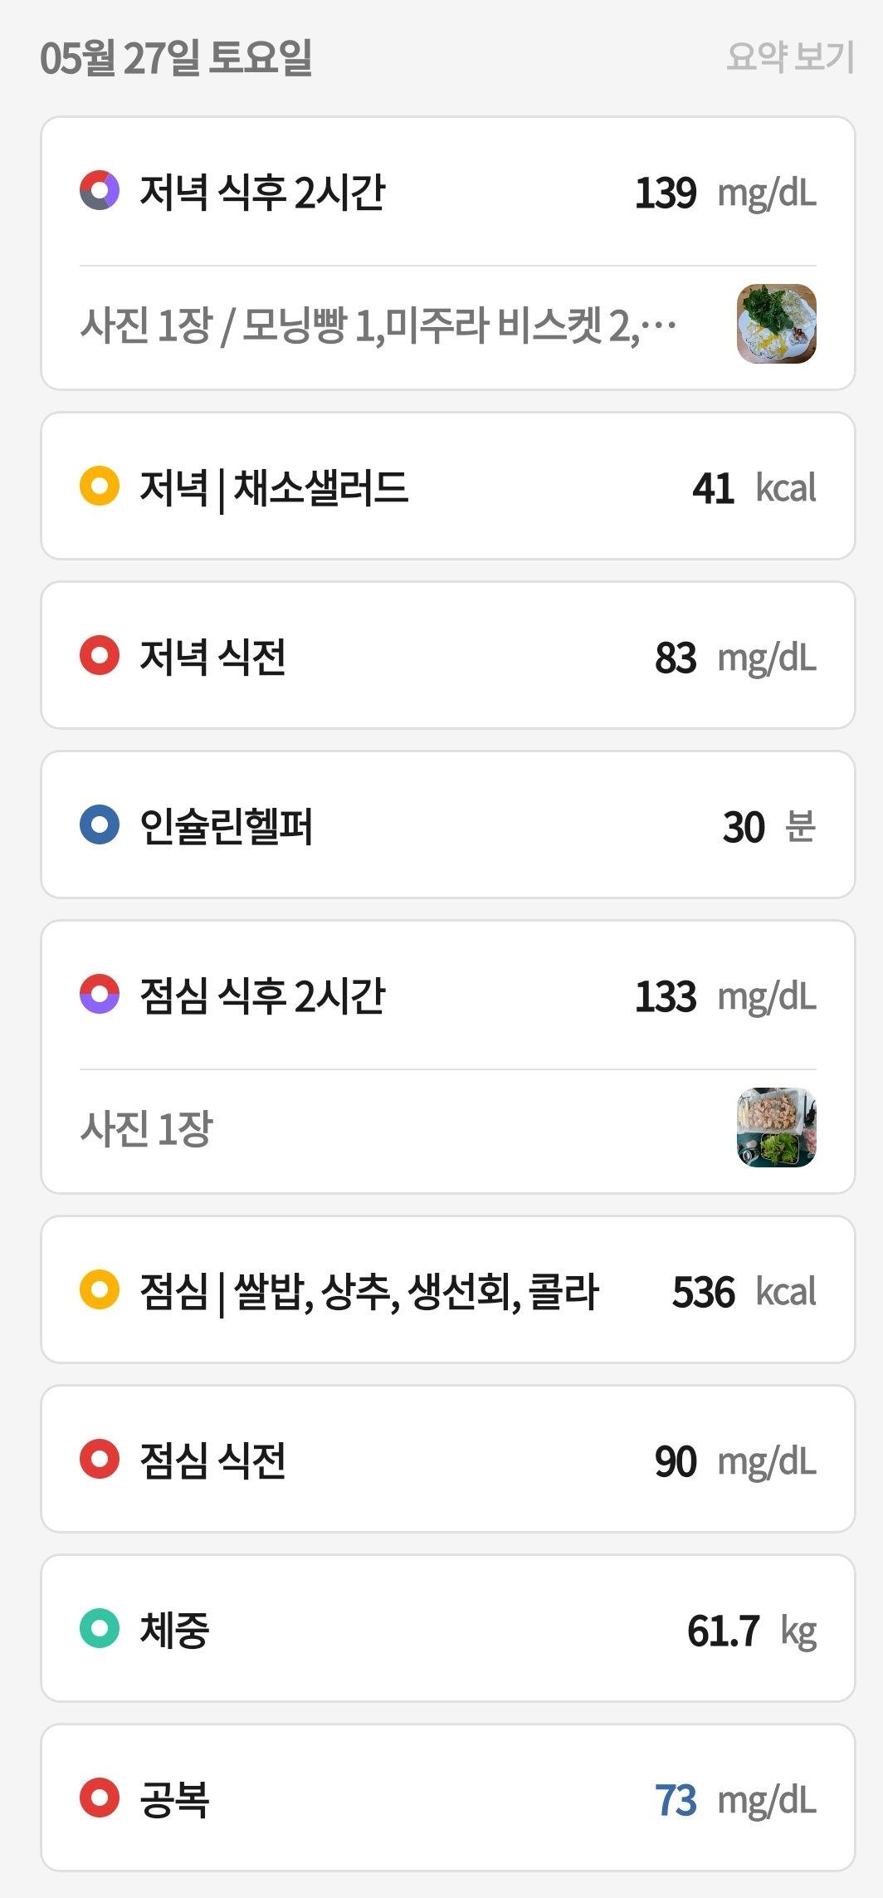This screenshot has width=883, height=1898.
Task: Open the lunch sashimi photo thumbnail
Action: [x=777, y=1128]
